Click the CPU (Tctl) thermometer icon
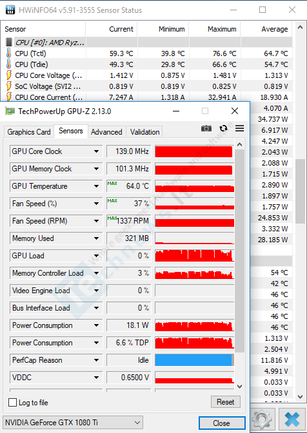 point(9,53)
